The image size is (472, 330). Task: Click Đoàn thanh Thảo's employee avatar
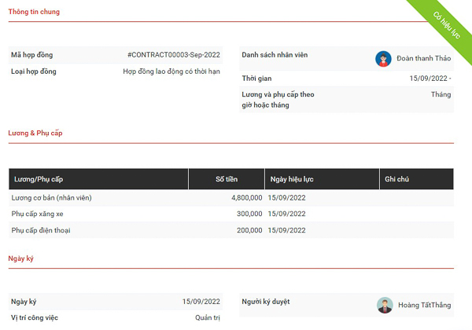(x=383, y=59)
